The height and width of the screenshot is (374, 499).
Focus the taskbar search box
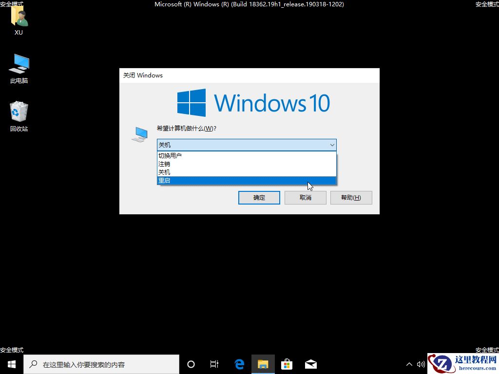(101, 364)
